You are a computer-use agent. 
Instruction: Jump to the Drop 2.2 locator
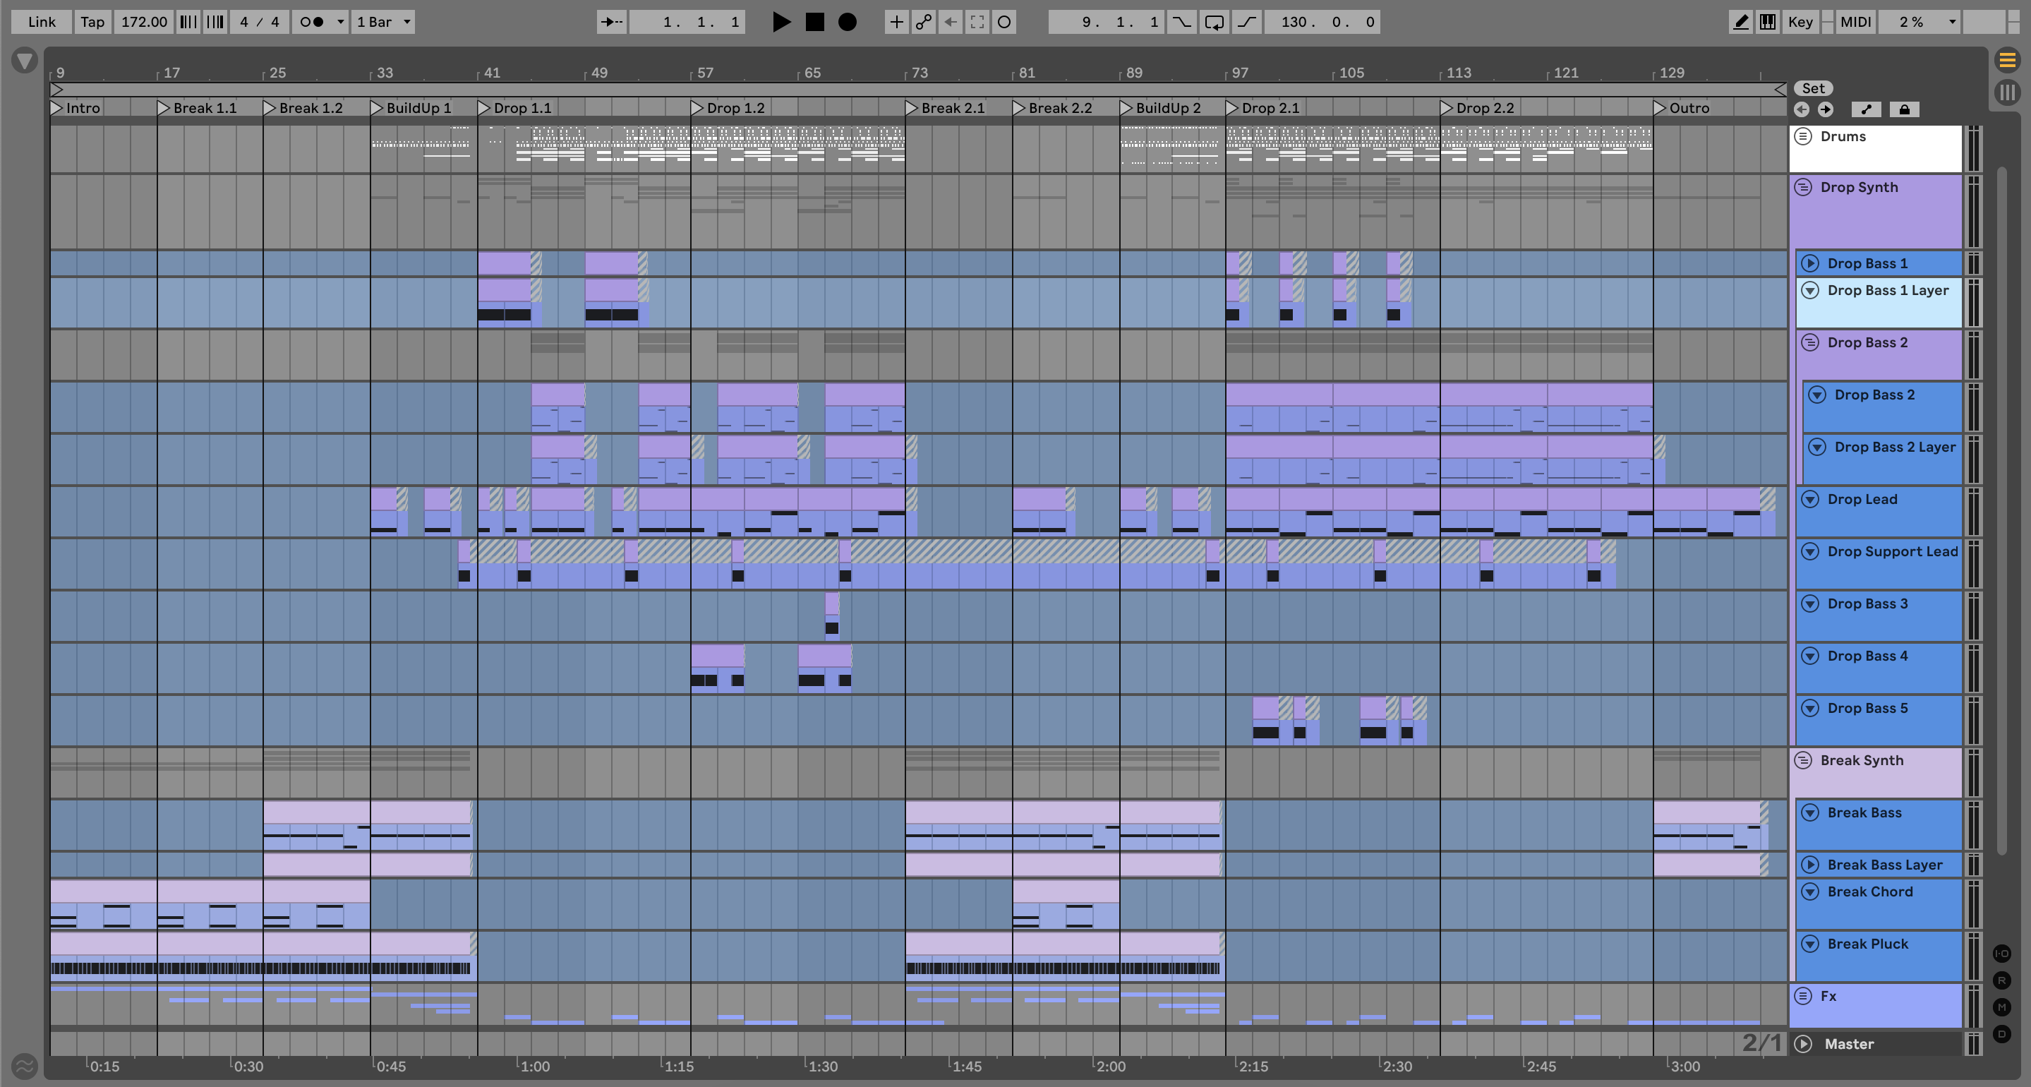tap(1447, 108)
